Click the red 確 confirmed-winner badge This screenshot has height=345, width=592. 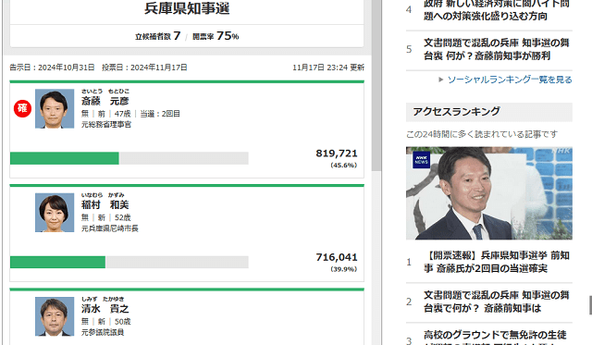click(x=22, y=108)
